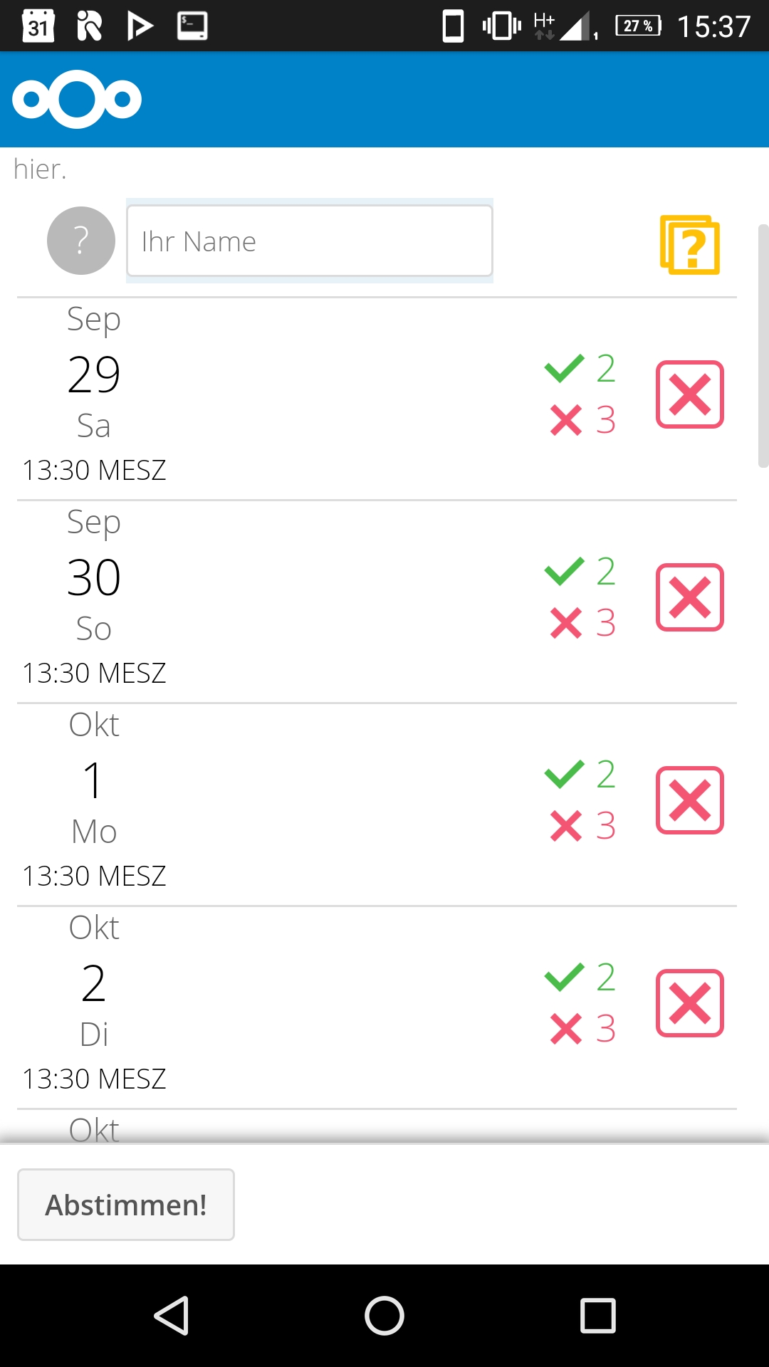The height and width of the screenshot is (1367, 769).
Task: Toggle vote box for Sep 30
Action: [689, 597]
